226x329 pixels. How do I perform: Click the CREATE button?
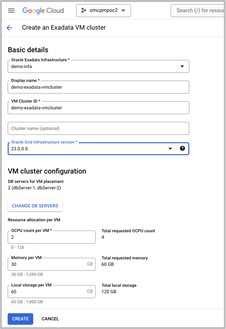tap(20, 319)
